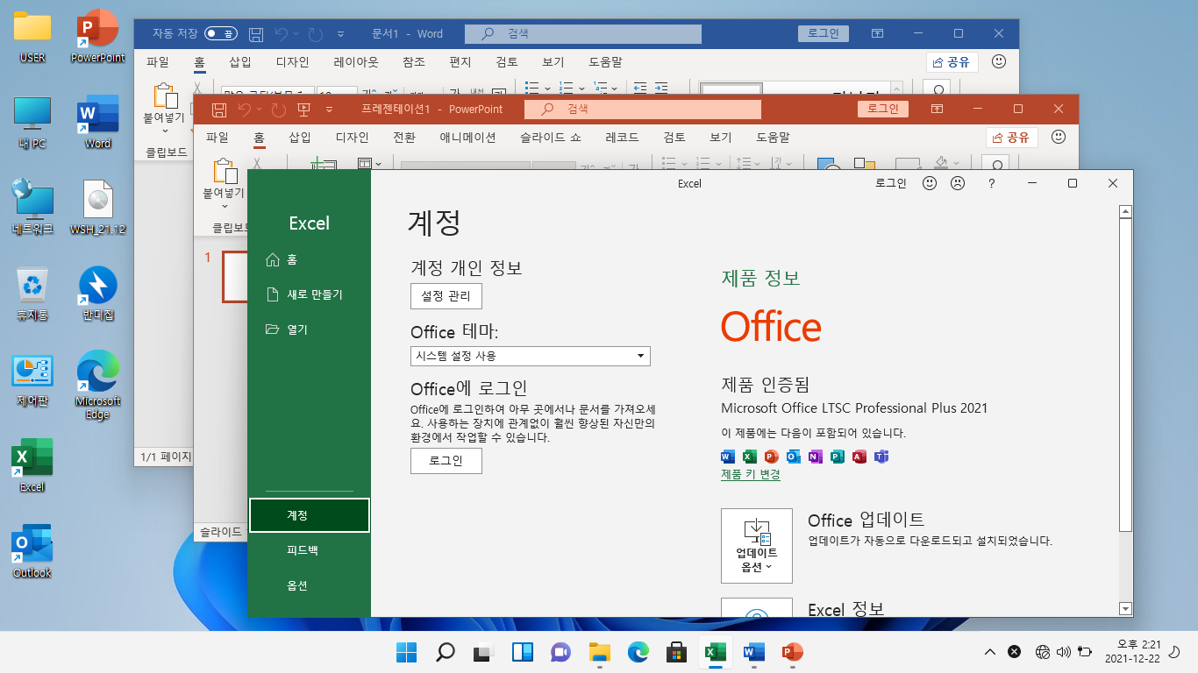Open the 애니메이션 tab in PowerPoint
The image size is (1198, 673).
pyautogui.click(x=467, y=138)
